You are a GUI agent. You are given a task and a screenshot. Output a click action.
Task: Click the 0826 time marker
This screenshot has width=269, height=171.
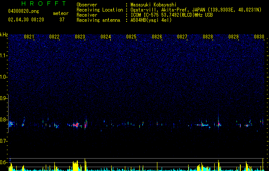pyautogui.click(x=157, y=37)
